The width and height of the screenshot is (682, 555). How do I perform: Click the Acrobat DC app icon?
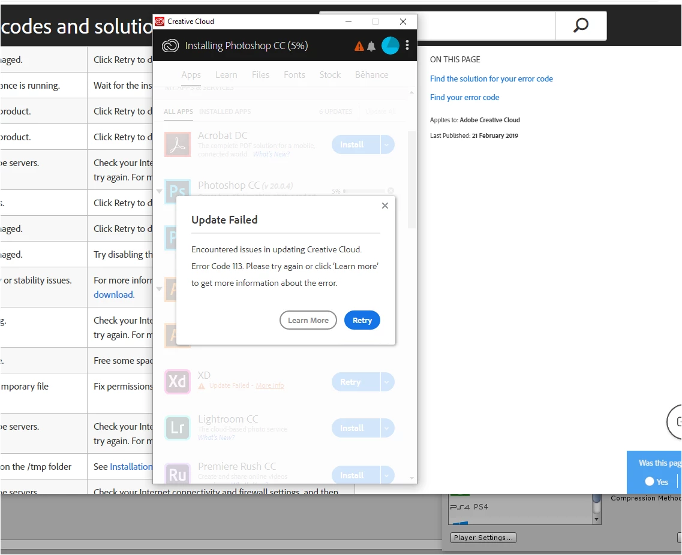(x=178, y=144)
